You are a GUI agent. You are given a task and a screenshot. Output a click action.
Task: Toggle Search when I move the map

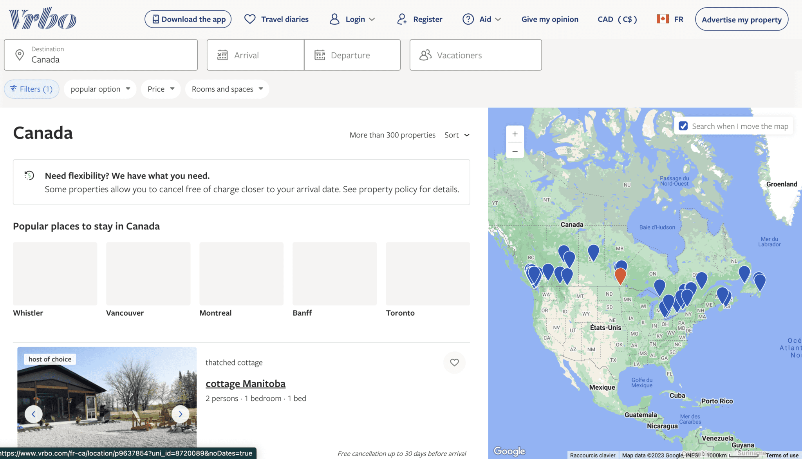683,126
